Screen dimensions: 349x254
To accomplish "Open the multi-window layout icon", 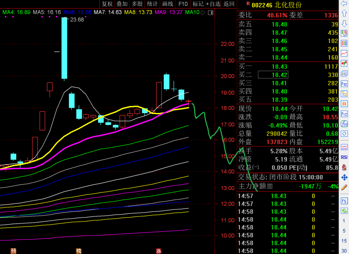I will point(344,74).
